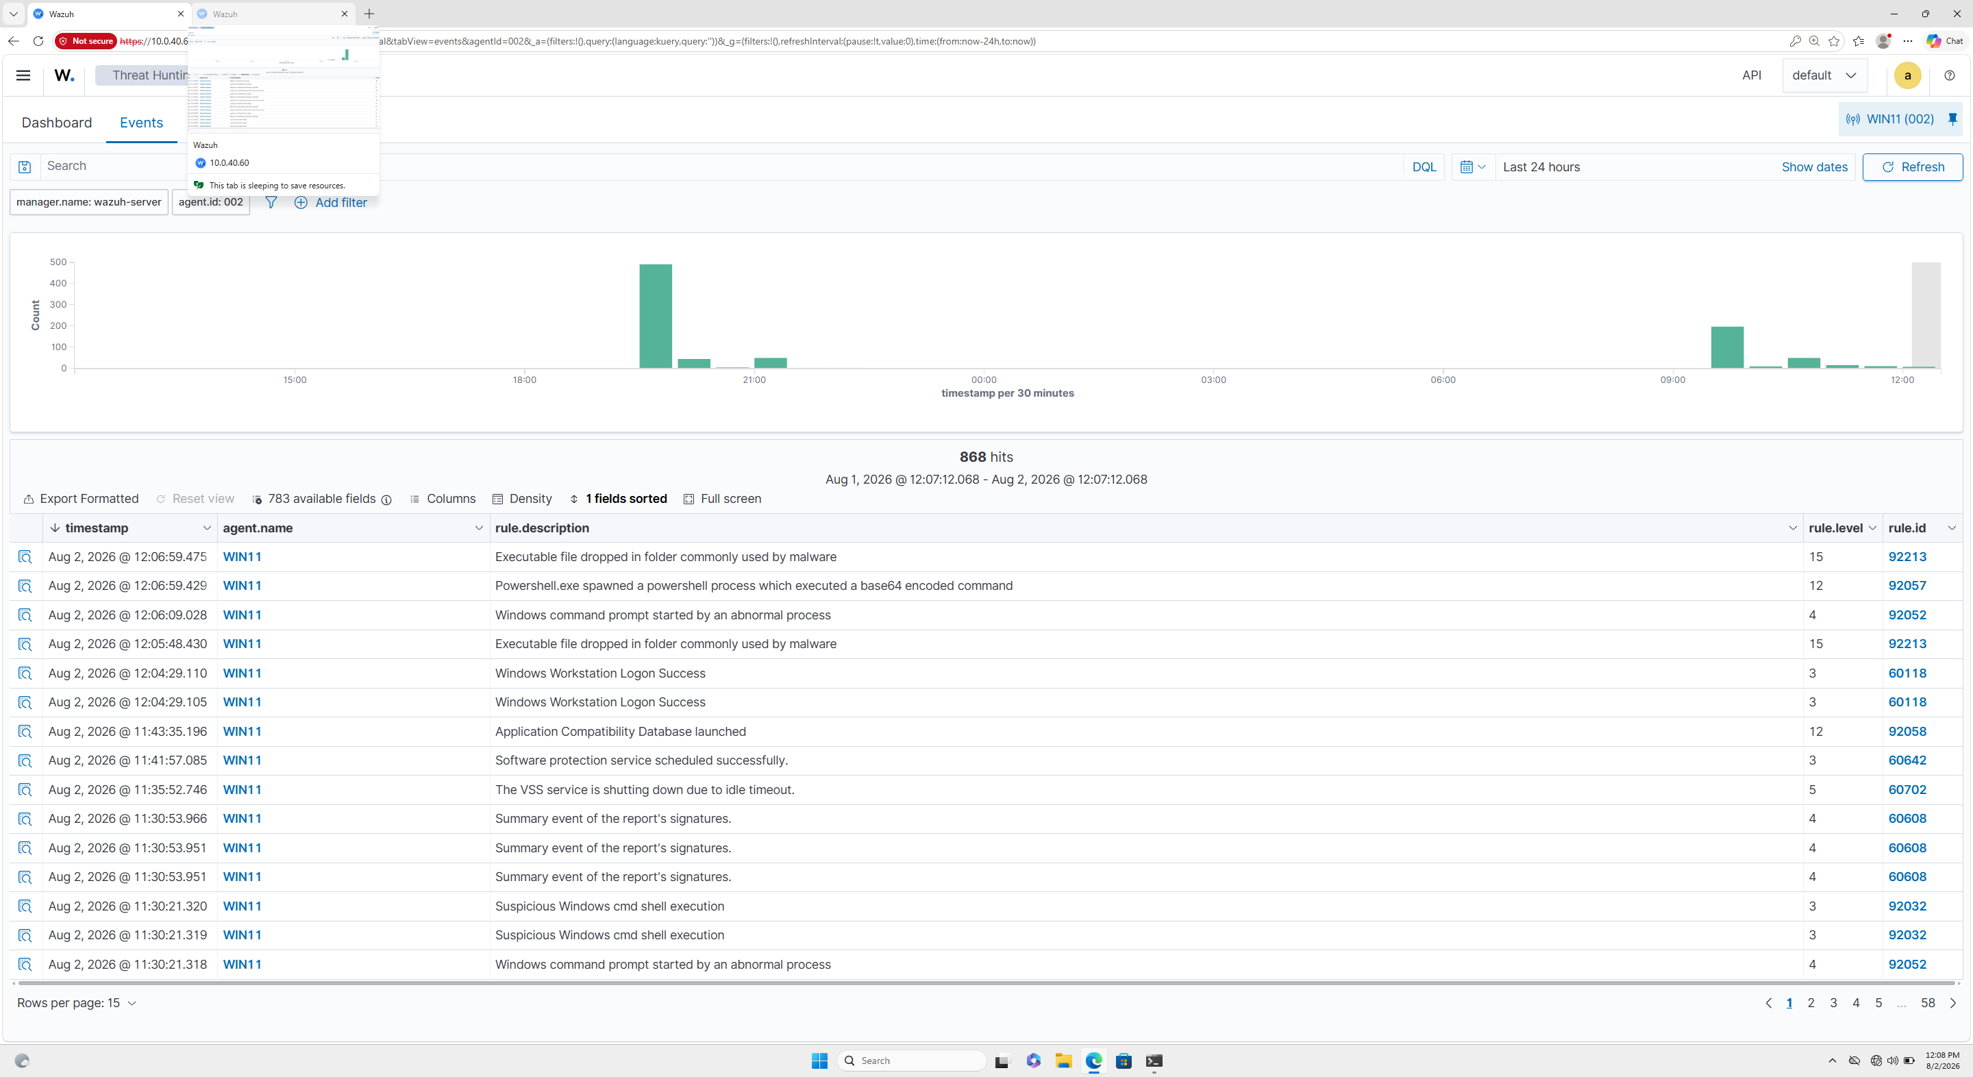This screenshot has width=1973, height=1077.
Task: Switch query language via DQL button
Action: (1424, 167)
